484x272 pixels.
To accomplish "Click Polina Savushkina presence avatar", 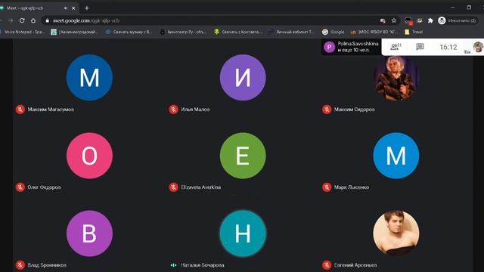I will pos(330,47).
